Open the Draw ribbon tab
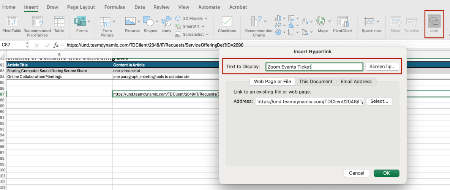This screenshot has width=450, height=190. pos(52,7)
